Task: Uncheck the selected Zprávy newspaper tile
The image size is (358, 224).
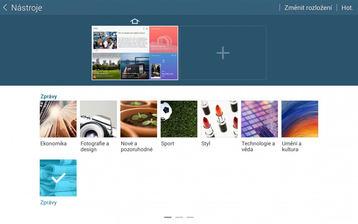Action: click(x=58, y=178)
